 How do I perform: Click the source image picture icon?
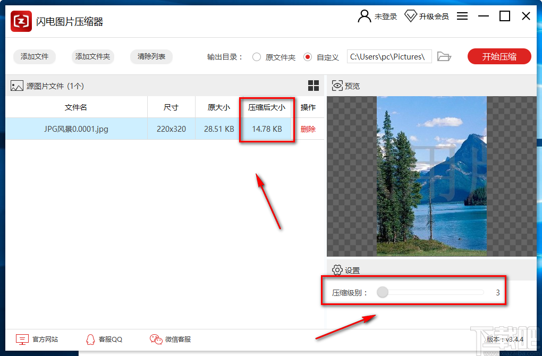[x=17, y=86]
